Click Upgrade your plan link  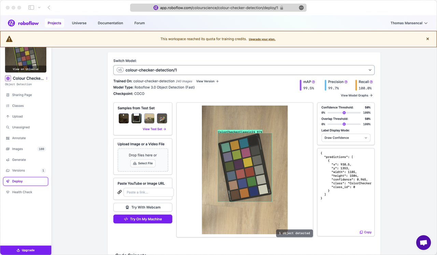(x=262, y=39)
